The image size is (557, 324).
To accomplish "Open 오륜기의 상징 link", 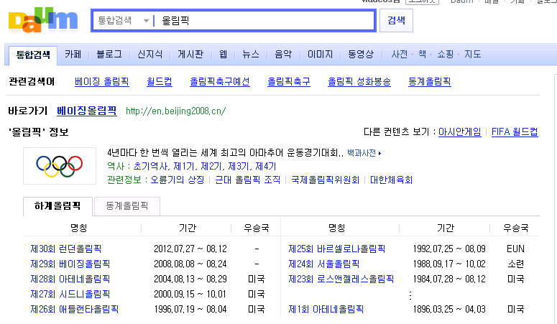I will [178, 180].
